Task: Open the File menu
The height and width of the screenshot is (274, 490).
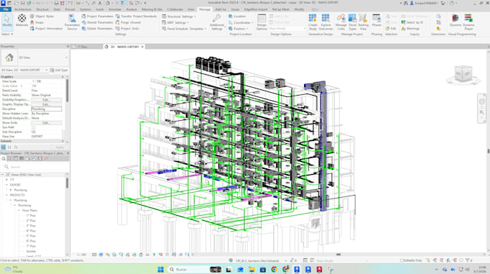Action: [x=6, y=9]
